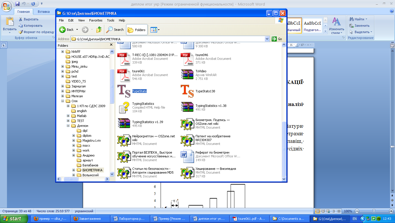
Task: Select the tsure046 PDF file icon
Action: click(187, 59)
